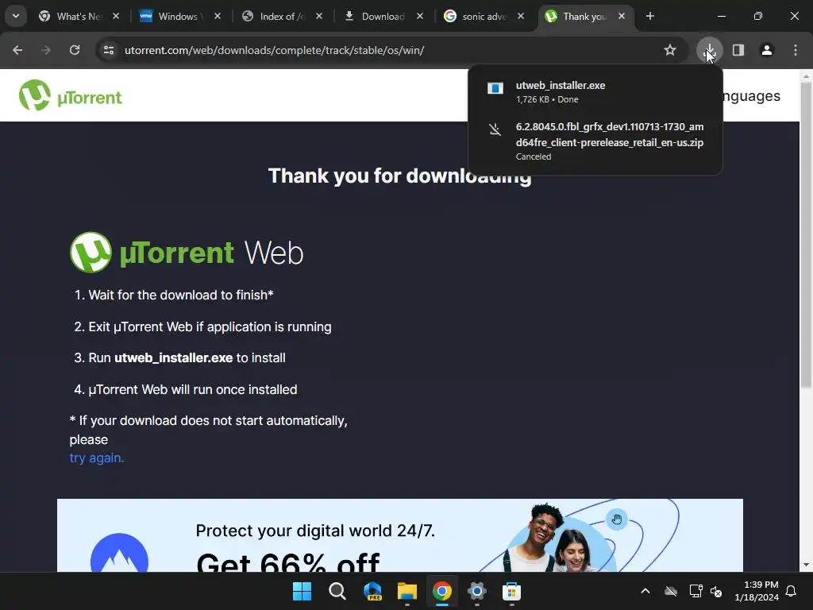The width and height of the screenshot is (813, 610).
Task: Go forward in browser history
Action: [46, 50]
